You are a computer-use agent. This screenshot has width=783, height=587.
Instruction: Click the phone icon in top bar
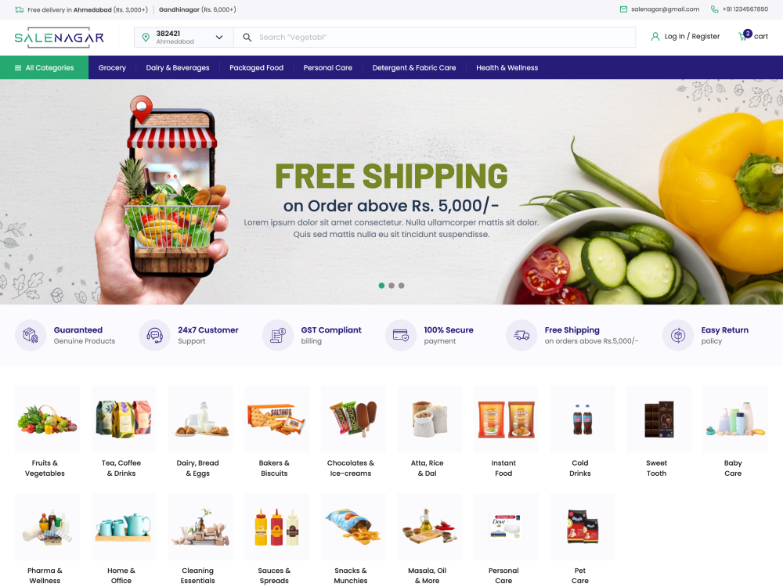pyautogui.click(x=715, y=9)
